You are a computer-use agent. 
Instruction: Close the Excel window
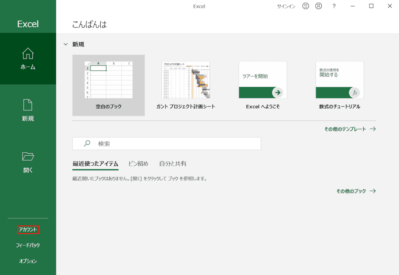(x=390, y=6)
